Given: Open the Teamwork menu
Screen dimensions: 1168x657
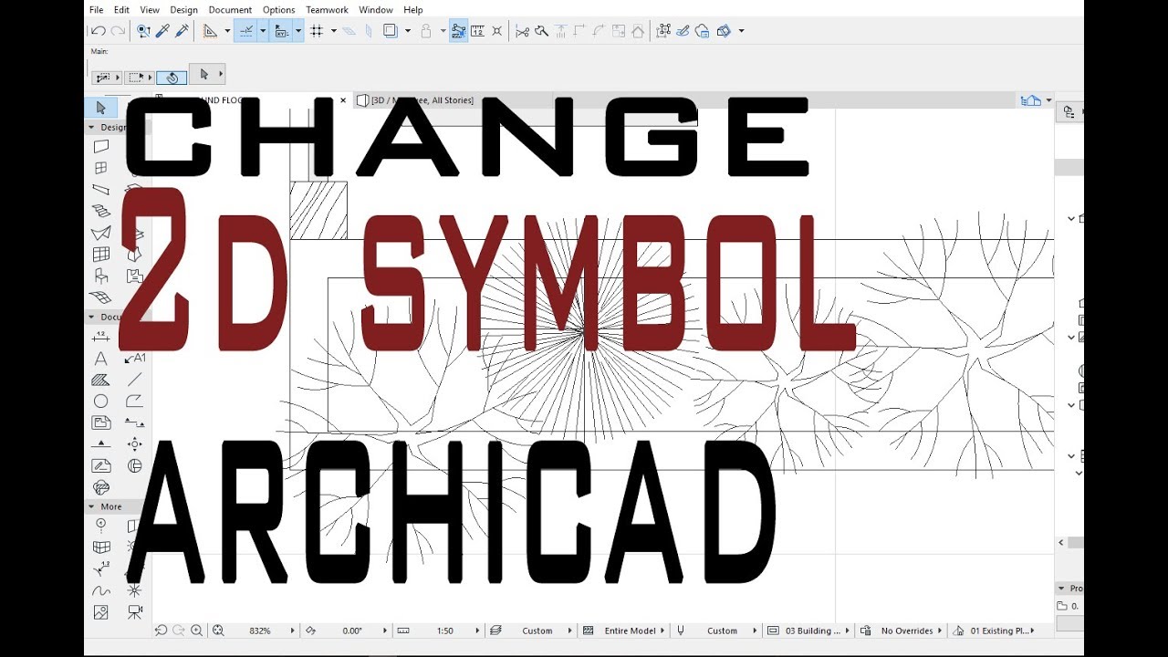Looking at the screenshot, I should [x=327, y=10].
